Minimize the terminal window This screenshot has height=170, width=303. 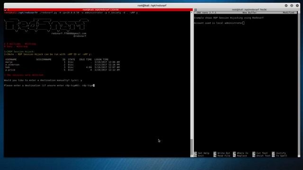(x=286, y=6)
